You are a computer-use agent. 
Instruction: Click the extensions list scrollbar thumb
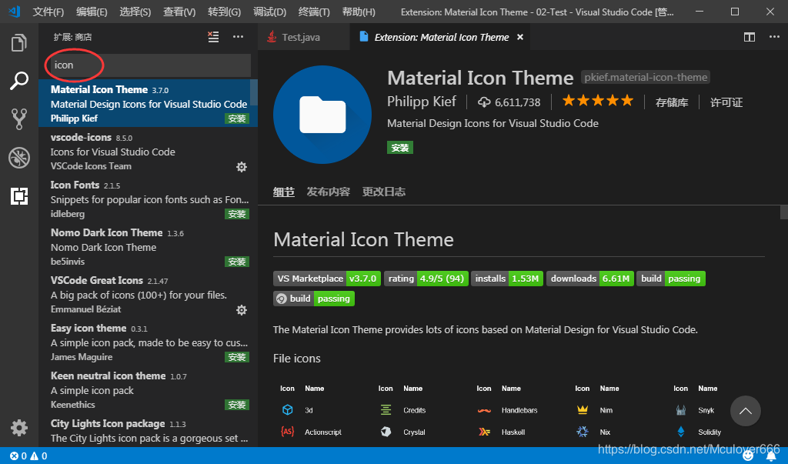point(254,92)
